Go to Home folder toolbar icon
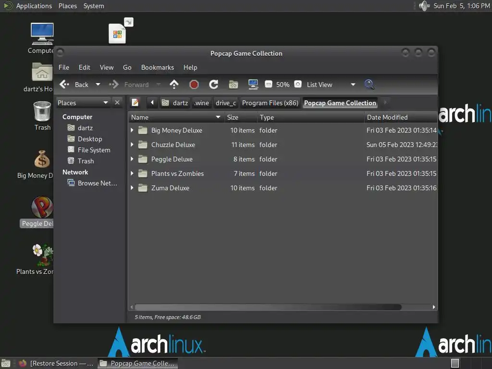Viewport: 492px width, 369px height. coord(234,85)
